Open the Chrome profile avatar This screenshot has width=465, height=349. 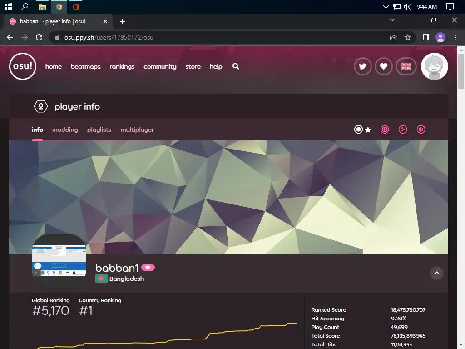coord(440,37)
